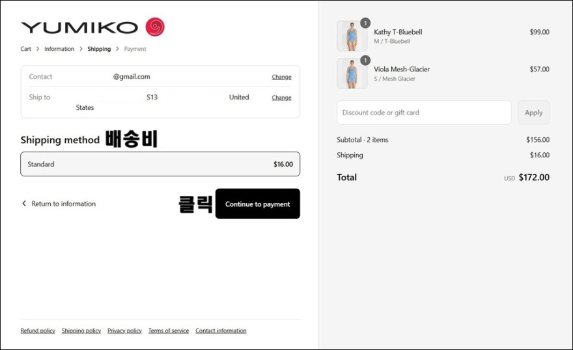Open Kathy T-Bluebell product thumbnail

pos(352,36)
